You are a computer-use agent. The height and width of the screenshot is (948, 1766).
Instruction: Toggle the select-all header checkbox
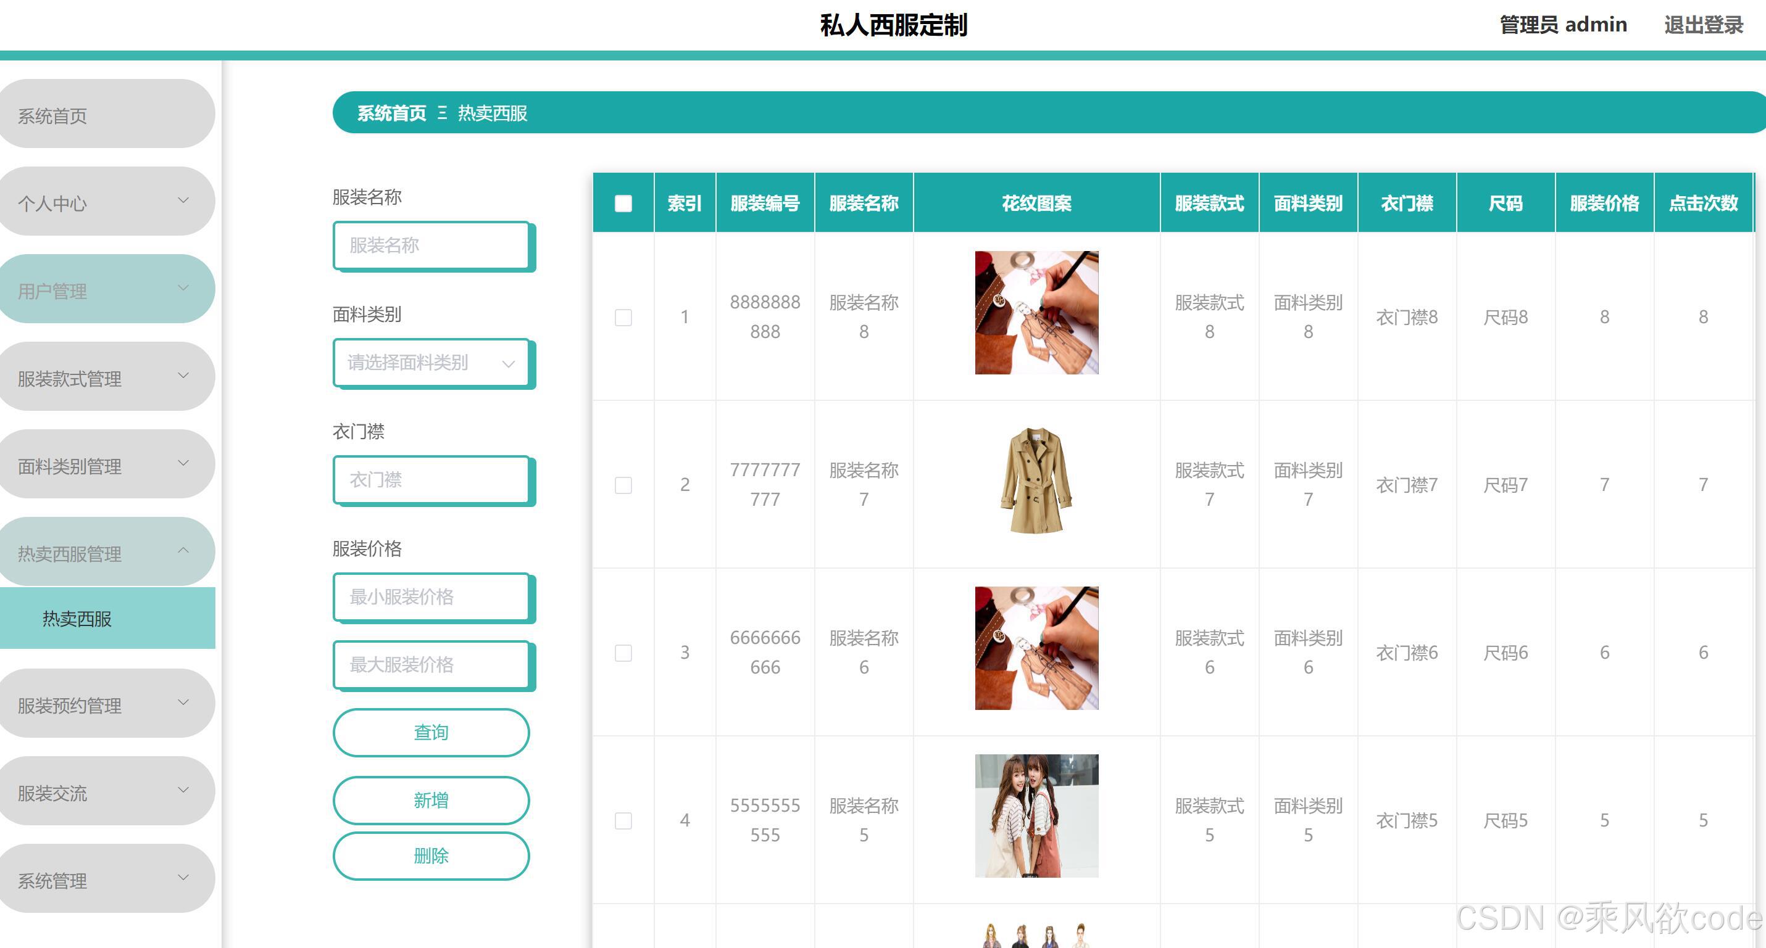pyautogui.click(x=622, y=204)
